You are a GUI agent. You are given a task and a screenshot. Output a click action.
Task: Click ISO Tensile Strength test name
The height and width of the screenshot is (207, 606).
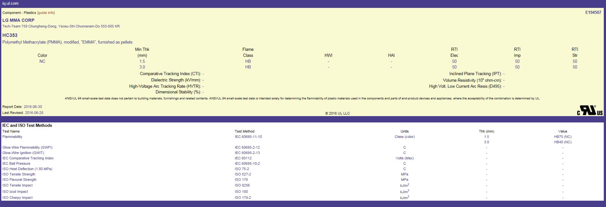click(19, 174)
